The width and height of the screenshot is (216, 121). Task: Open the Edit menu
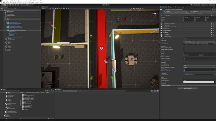[x=4, y=3]
